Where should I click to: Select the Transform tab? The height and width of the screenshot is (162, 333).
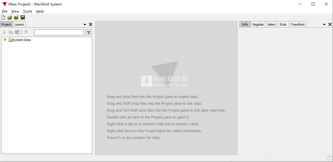[298, 24]
